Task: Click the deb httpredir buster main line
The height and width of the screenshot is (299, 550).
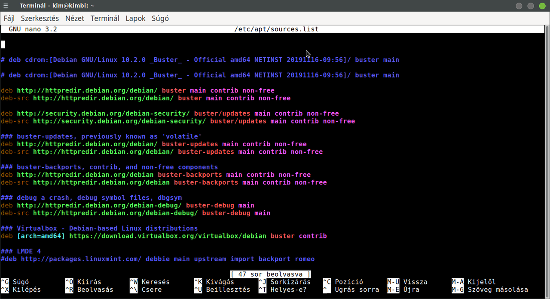Action: point(137,90)
